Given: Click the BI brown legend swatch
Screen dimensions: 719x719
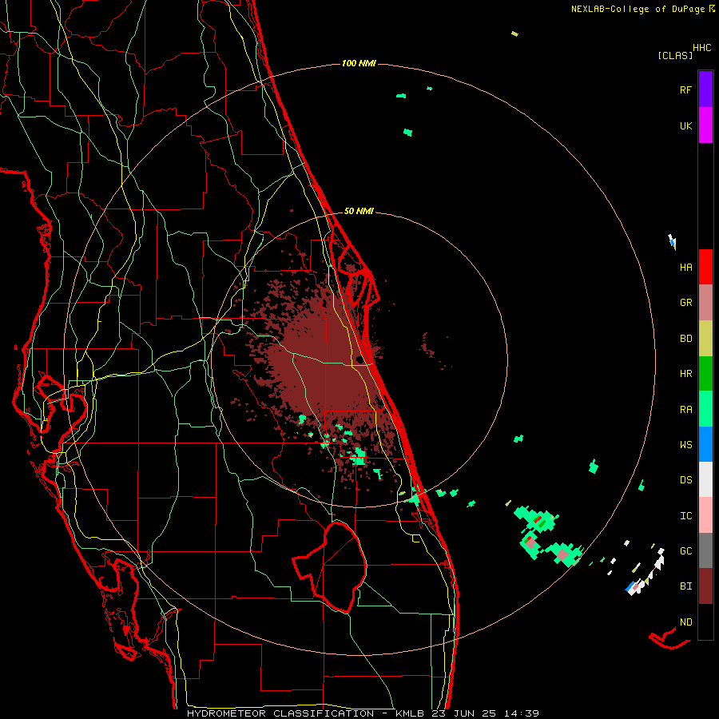Looking at the screenshot, I should pos(705,586).
